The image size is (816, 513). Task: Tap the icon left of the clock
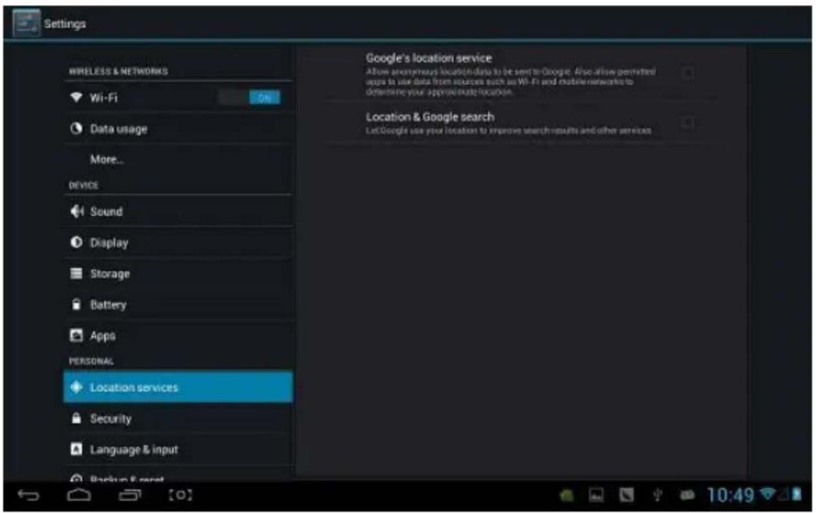pos(686,496)
